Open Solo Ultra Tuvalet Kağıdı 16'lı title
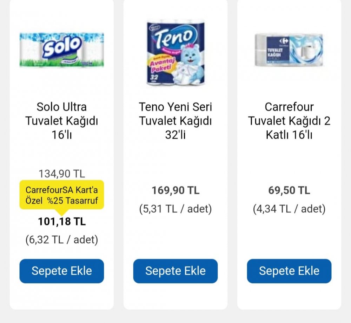Image resolution: width=351 pixels, height=323 pixels. (x=61, y=121)
